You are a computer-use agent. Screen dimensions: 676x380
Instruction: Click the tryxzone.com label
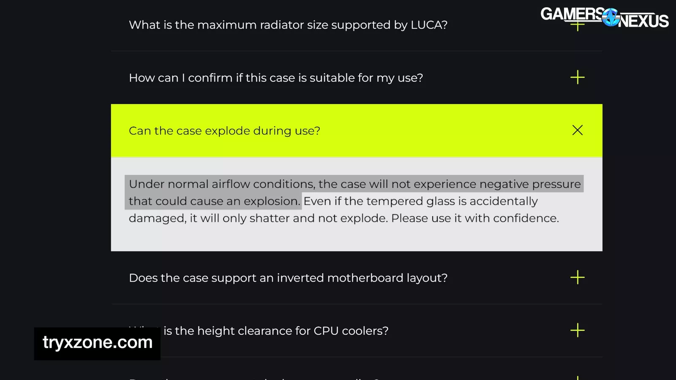coord(97,342)
